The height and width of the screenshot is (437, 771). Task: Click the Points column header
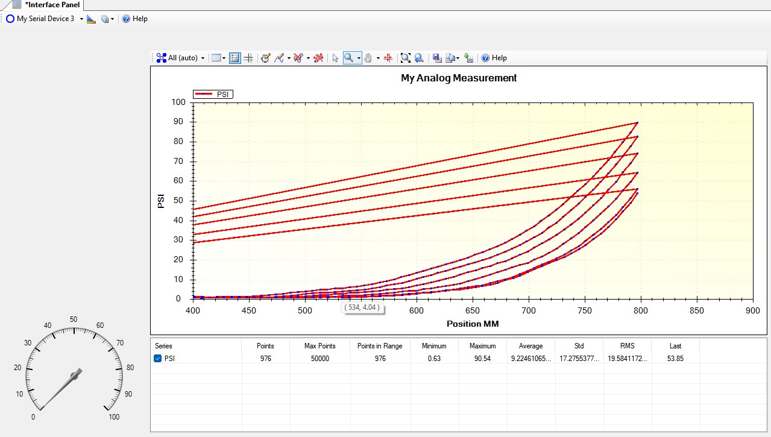click(x=265, y=346)
